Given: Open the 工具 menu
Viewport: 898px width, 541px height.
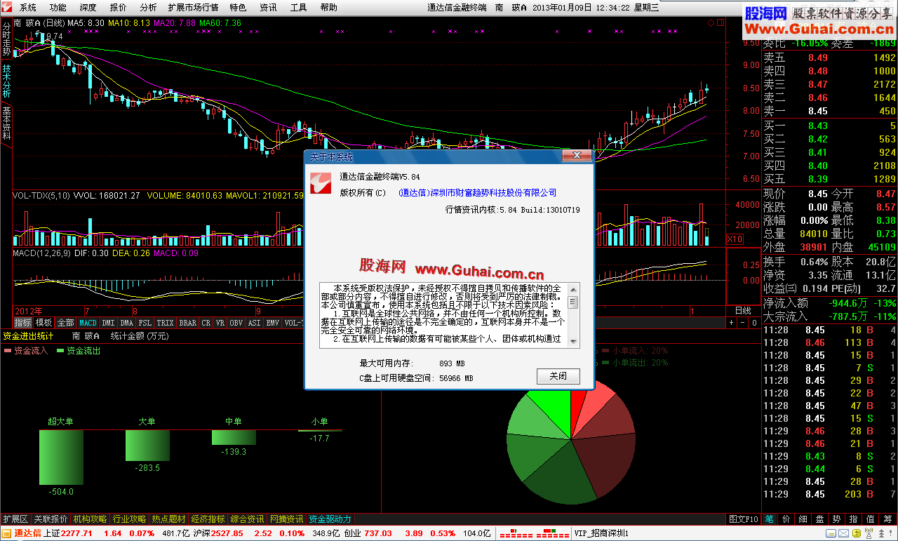Looking at the screenshot, I should click(x=298, y=8).
